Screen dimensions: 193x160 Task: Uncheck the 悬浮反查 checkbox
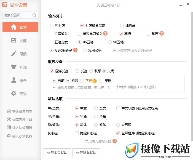(x=52, y=71)
